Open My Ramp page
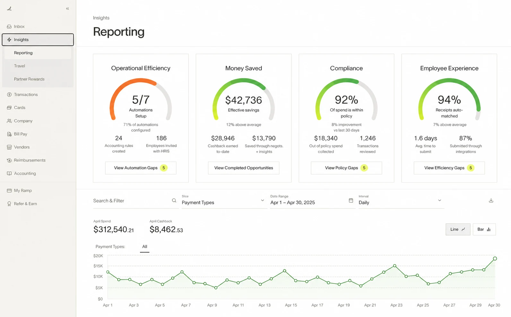 (x=38, y=191)
